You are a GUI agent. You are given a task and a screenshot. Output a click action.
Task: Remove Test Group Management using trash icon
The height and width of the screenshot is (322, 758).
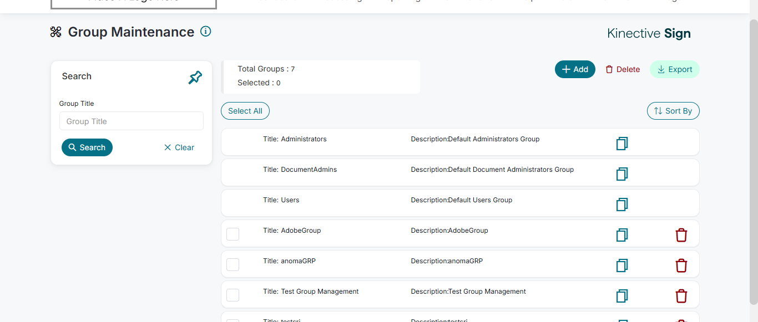coord(681,296)
